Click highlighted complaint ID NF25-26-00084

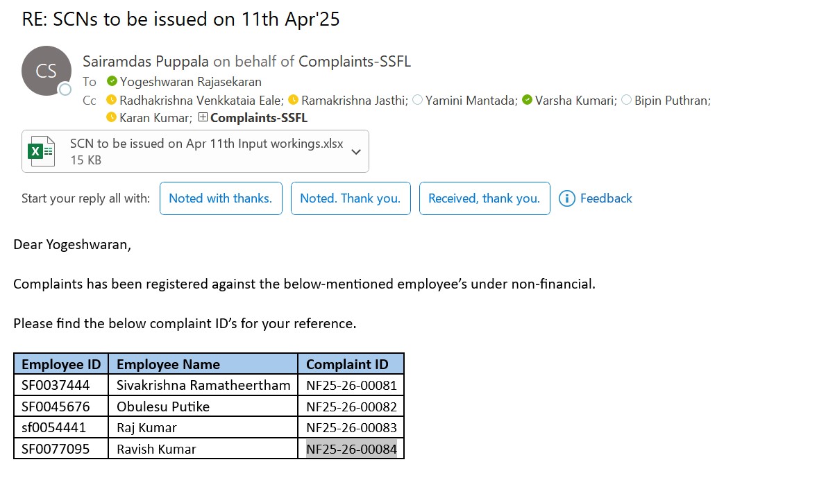coord(351,449)
